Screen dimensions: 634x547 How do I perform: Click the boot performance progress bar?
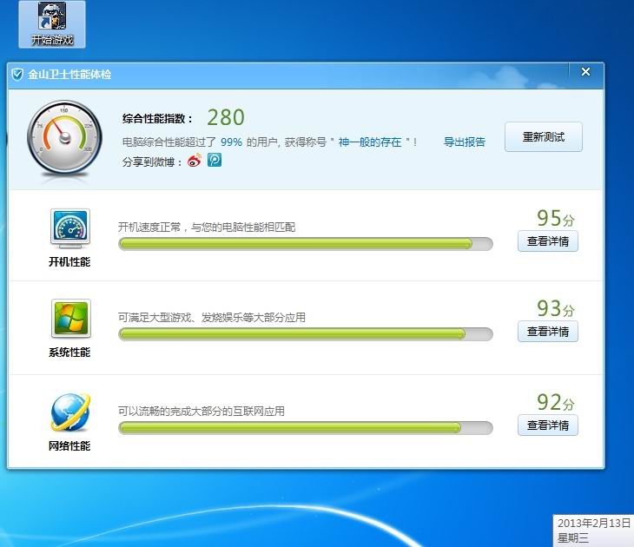tap(305, 244)
